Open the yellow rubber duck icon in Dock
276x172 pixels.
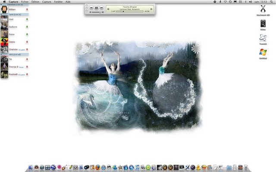point(198,167)
